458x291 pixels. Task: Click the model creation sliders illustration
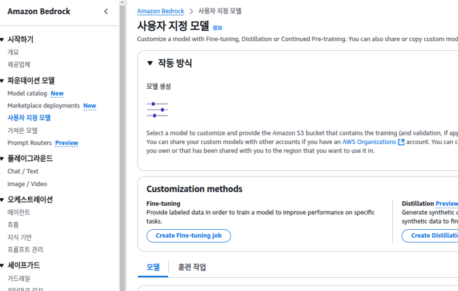[157, 109]
